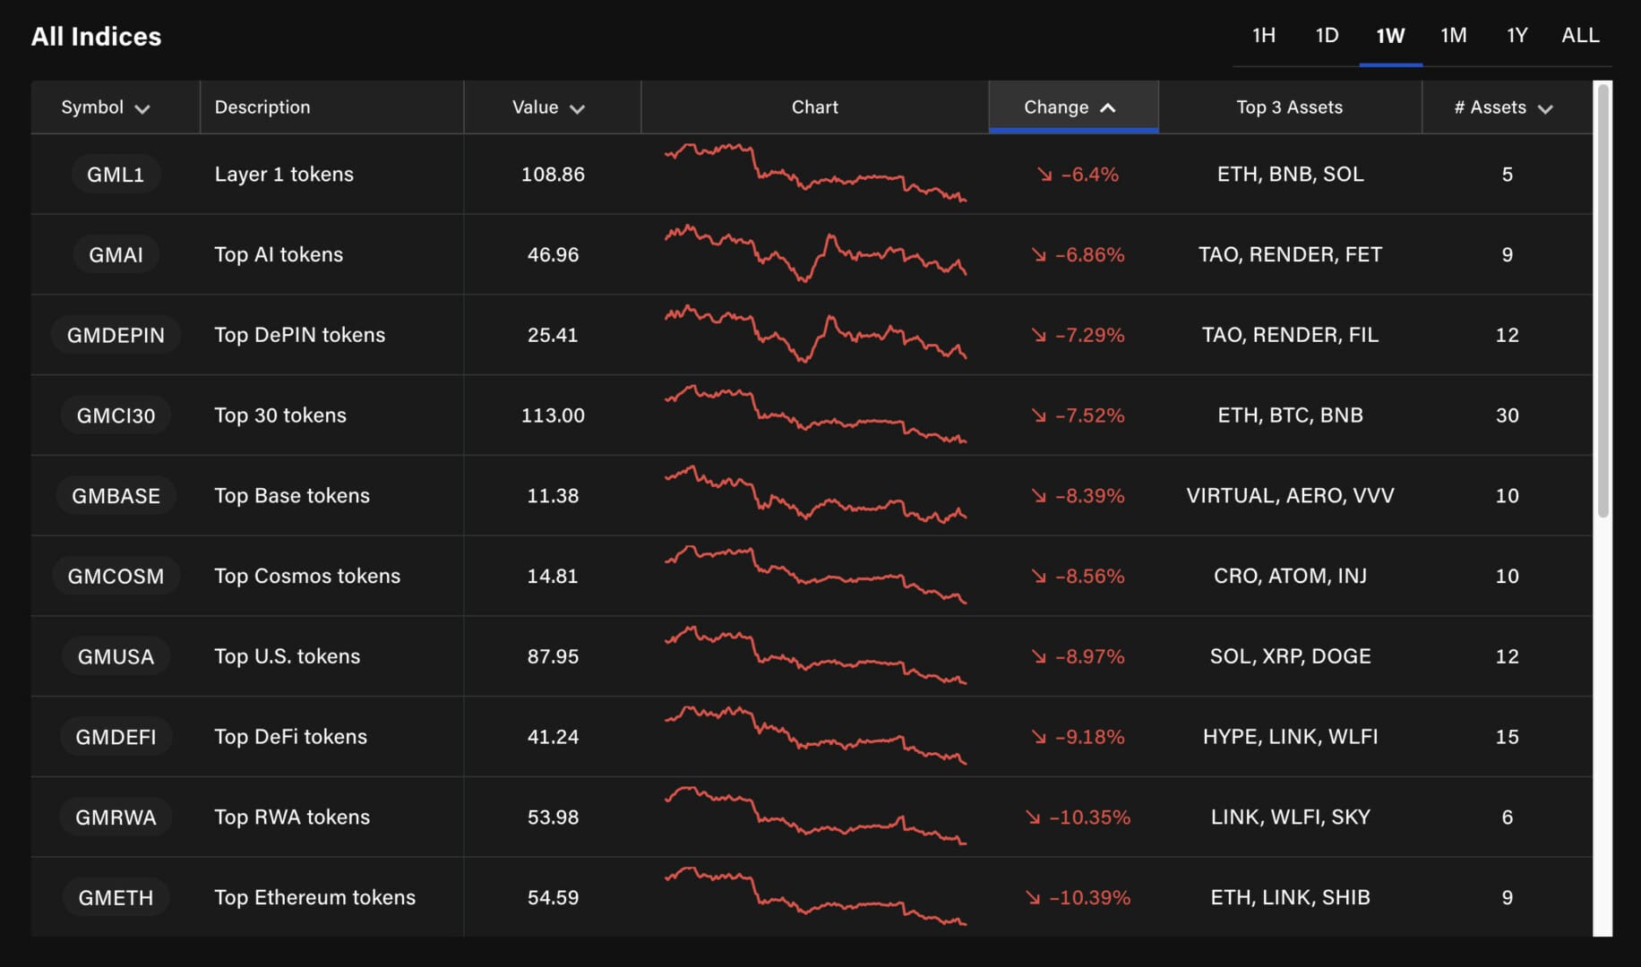
Task: Sort table by Symbol column
Action: pyautogui.click(x=105, y=107)
